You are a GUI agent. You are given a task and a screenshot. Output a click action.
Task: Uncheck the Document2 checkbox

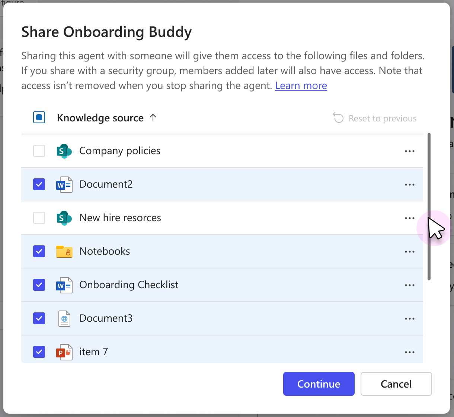[x=39, y=184]
